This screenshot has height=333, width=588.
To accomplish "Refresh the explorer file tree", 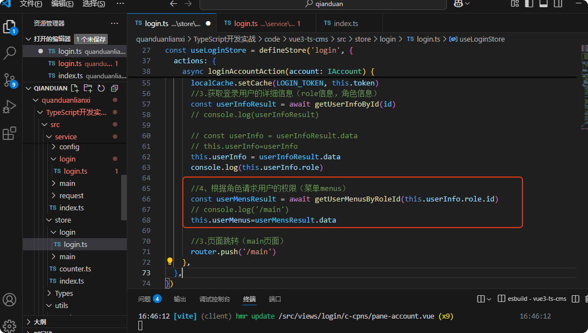I will [101, 88].
